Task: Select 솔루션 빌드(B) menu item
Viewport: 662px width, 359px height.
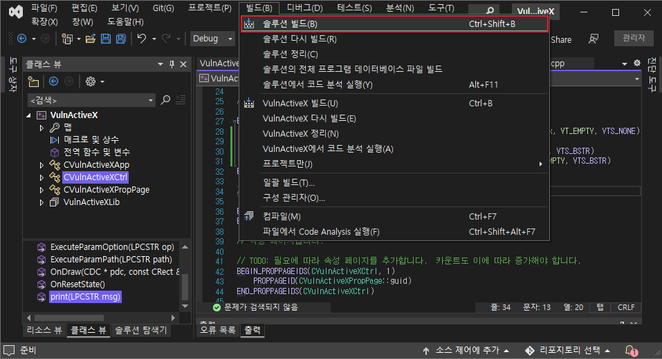Action: point(394,24)
